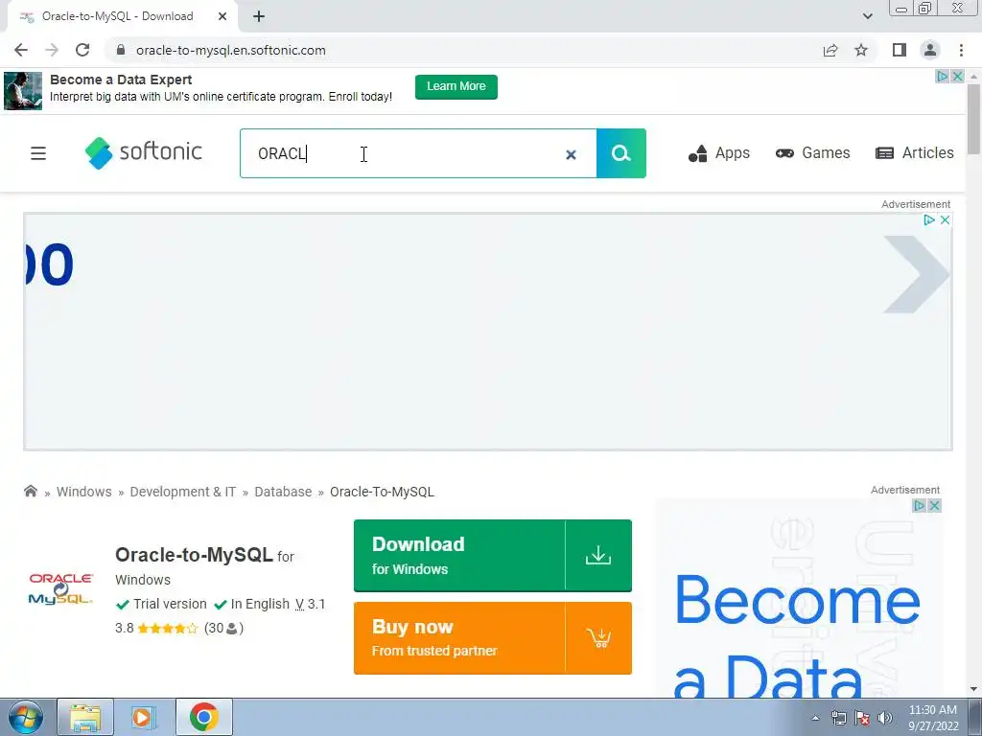Open Action Center flag icon
982x736 pixels.
pyautogui.click(x=862, y=718)
